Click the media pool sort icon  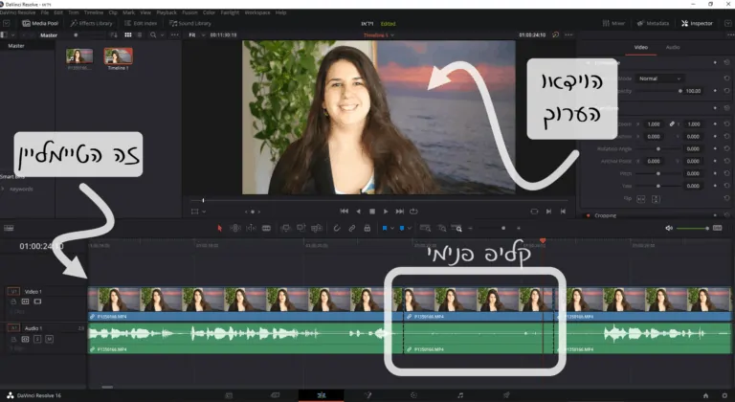pos(114,34)
